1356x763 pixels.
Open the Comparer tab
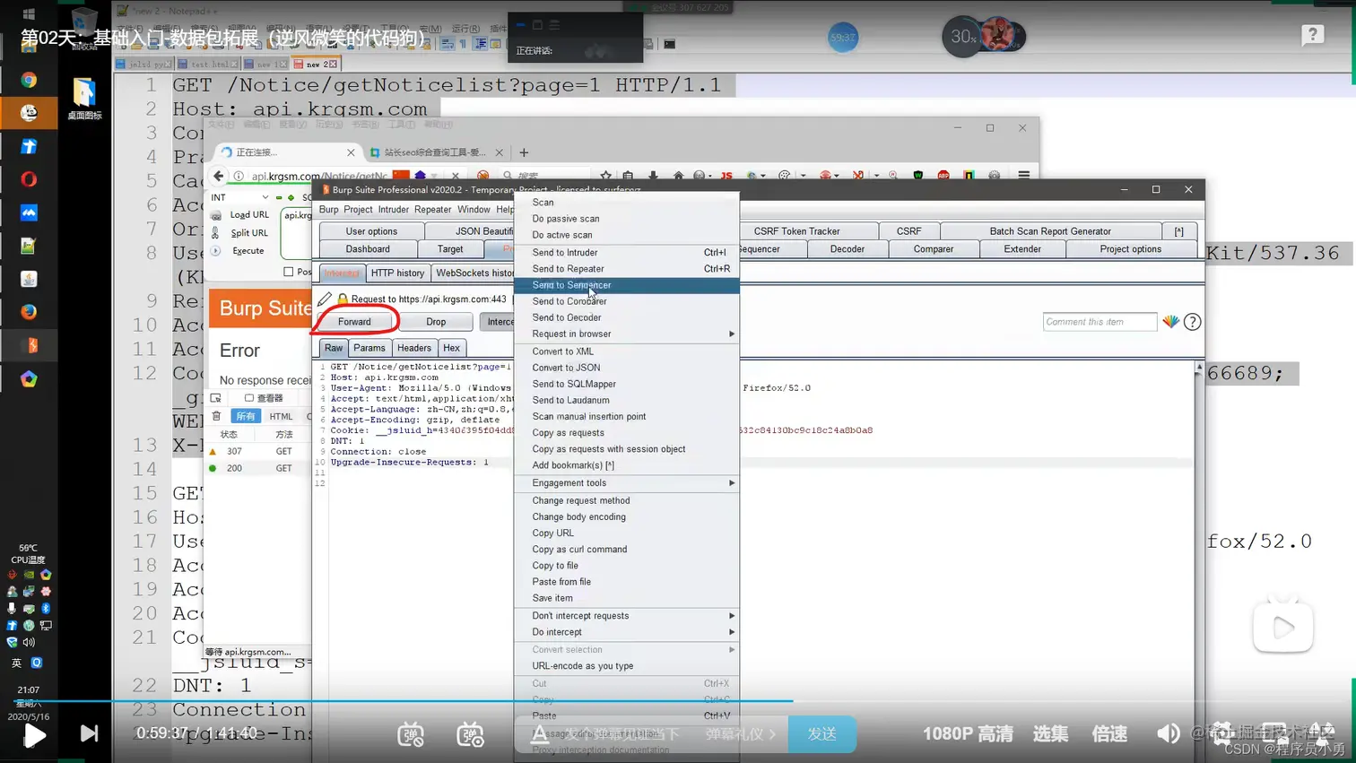tap(934, 249)
